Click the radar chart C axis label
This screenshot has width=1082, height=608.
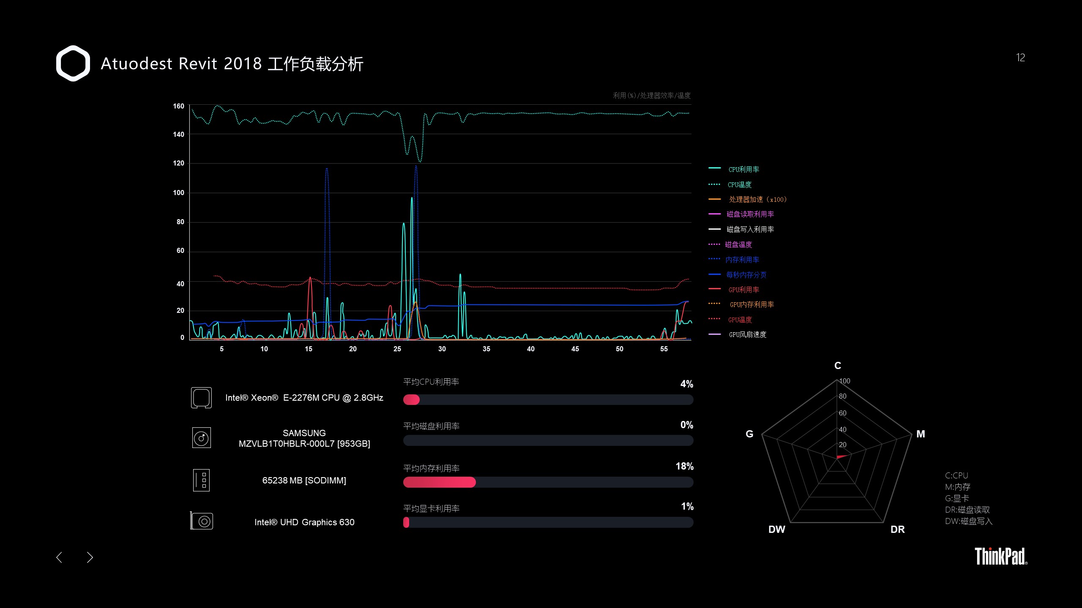click(838, 366)
